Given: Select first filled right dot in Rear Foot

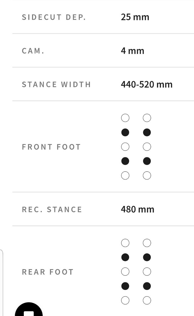Looking at the screenshot, I should [147, 257].
